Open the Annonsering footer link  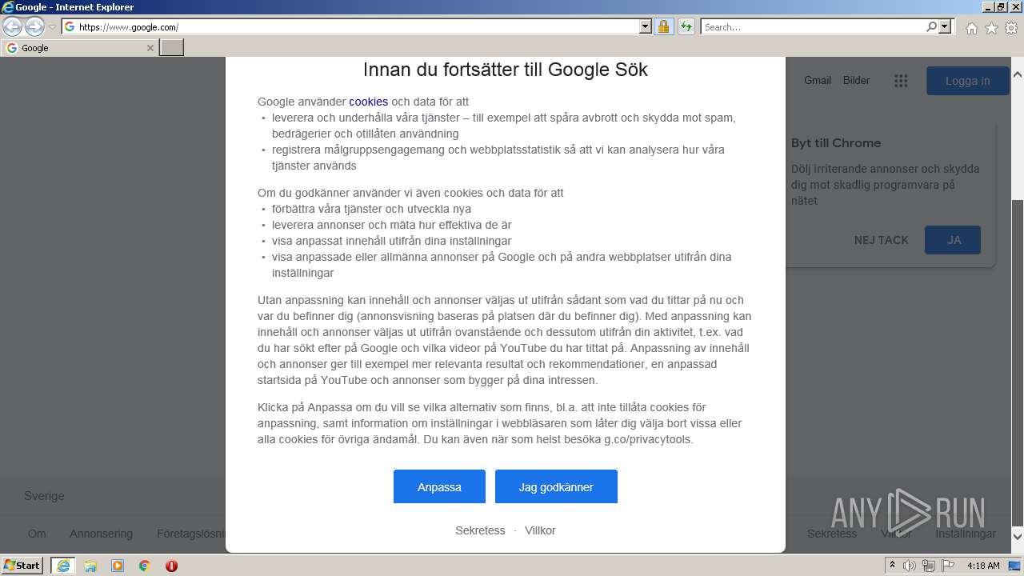point(101,534)
